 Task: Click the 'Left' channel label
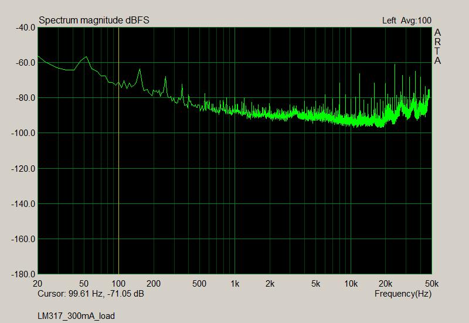click(x=389, y=21)
